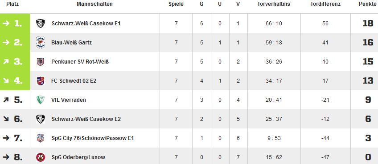Click the Blau-Weiß Gartz club crest
The width and height of the screenshot is (378, 164).
(x=41, y=43)
